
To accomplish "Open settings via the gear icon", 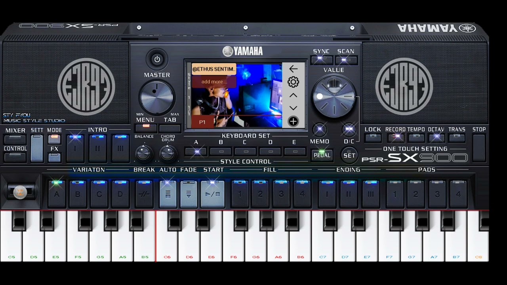I will pyautogui.click(x=293, y=82).
